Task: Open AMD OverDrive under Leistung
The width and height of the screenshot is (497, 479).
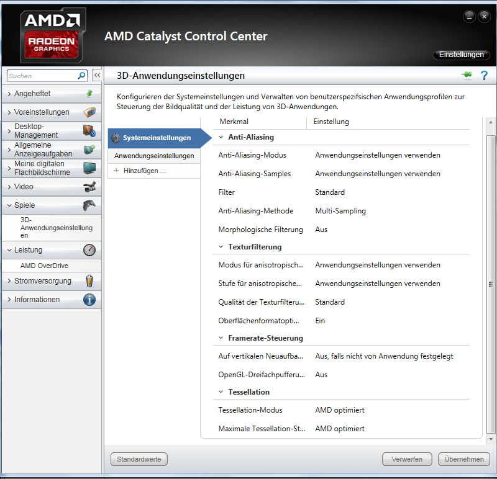Action: pyautogui.click(x=44, y=266)
